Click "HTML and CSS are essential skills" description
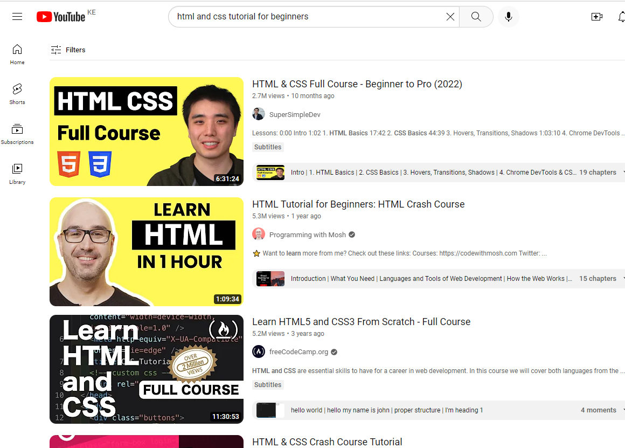Image resolution: width=625 pixels, height=448 pixels. point(438,370)
